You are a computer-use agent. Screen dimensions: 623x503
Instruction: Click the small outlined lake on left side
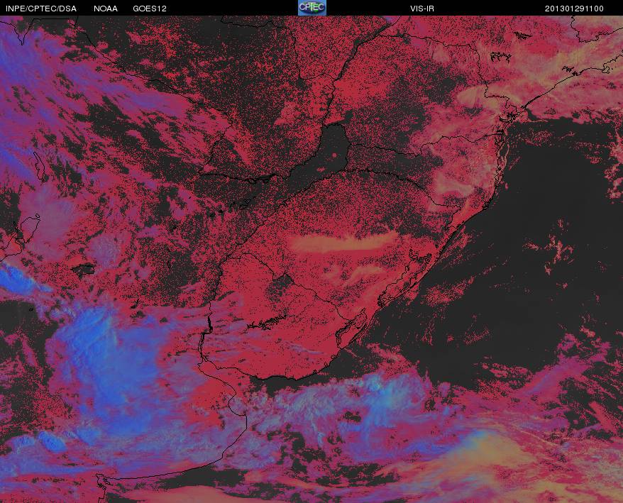point(84,269)
